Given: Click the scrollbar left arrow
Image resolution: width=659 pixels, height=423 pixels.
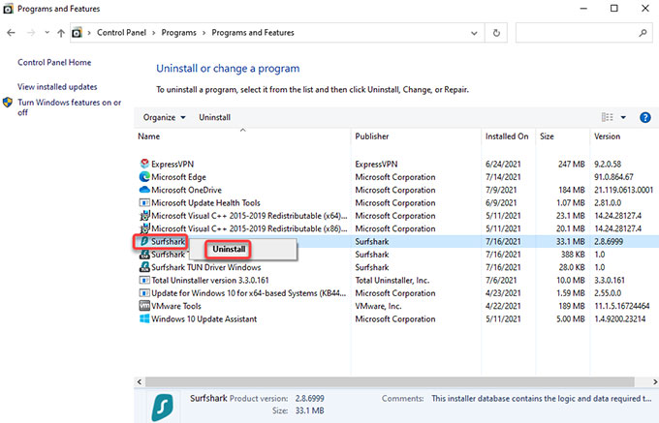Looking at the screenshot, I should tap(140, 382).
